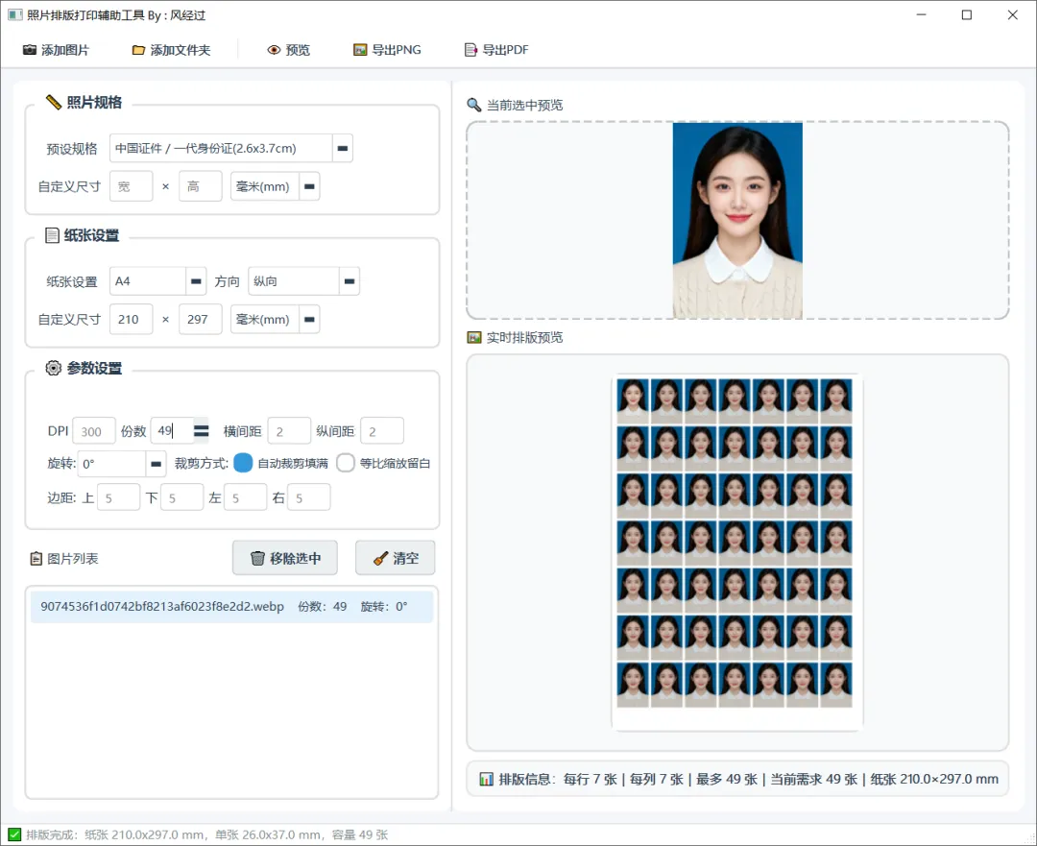Export layout via 导出PDF
Viewport: 1037px width, 846px height.
point(496,50)
